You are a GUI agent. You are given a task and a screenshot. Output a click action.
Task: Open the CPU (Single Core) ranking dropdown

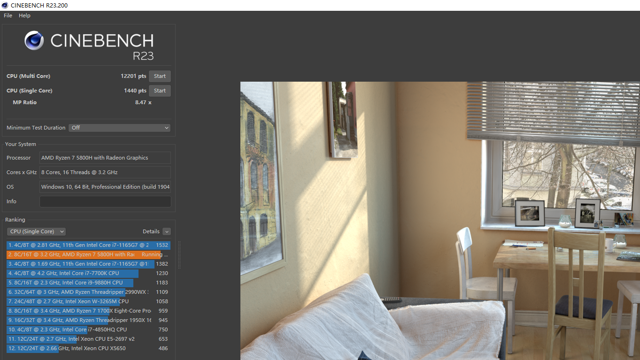(x=36, y=231)
